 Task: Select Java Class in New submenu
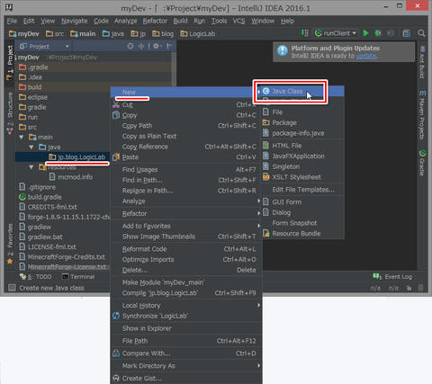(x=302, y=91)
